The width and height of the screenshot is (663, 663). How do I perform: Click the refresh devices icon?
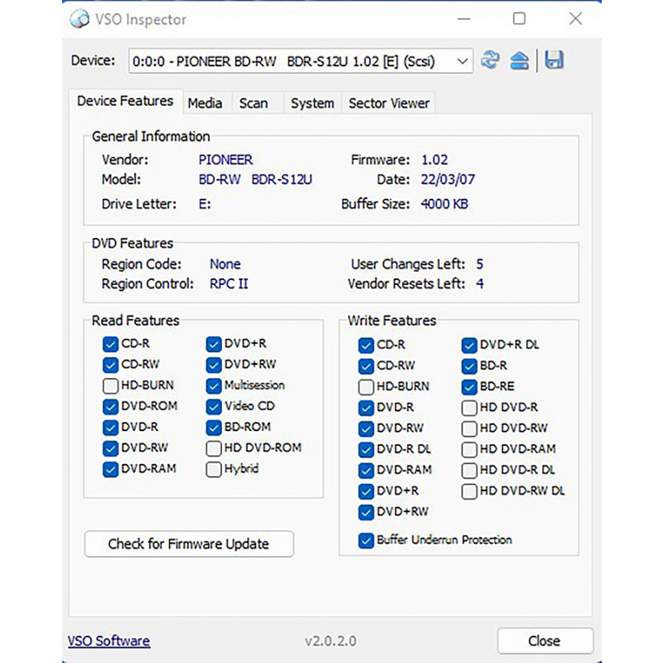pos(490,60)
